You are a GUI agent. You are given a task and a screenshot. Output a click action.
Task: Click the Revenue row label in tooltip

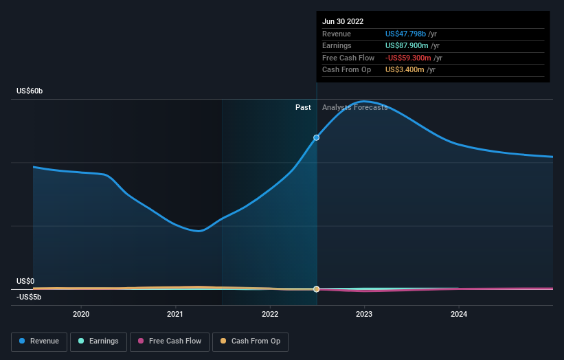(x=337, y=34)
